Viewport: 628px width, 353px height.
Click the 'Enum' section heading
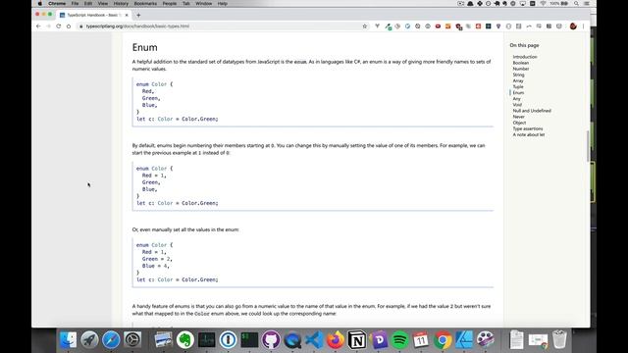(x=145, y=47)
